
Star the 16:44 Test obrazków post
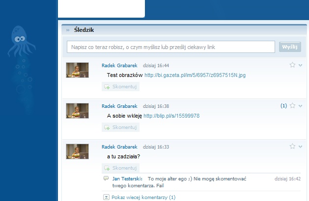pyautogui.click(x=292, y=65)
